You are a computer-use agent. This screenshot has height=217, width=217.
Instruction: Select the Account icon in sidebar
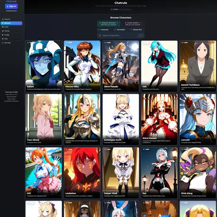coord(3,19)
